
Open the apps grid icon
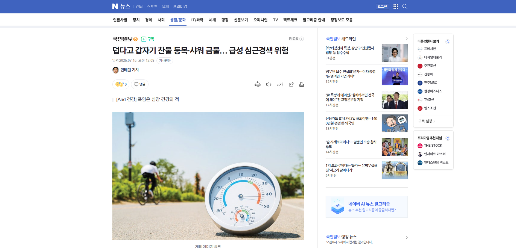pos(395,7)
